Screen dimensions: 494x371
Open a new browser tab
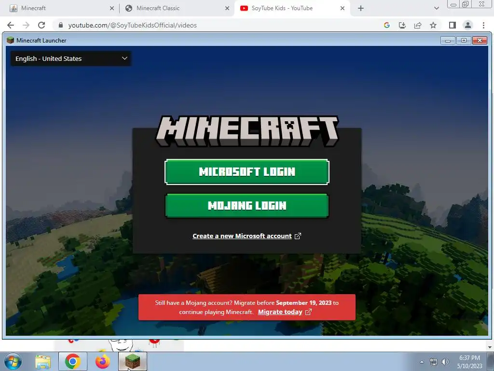[361, 9]
